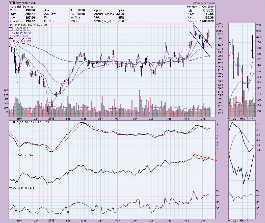Click the volume bars icon in chart legend
265x223 pixels.
(10, 39)
